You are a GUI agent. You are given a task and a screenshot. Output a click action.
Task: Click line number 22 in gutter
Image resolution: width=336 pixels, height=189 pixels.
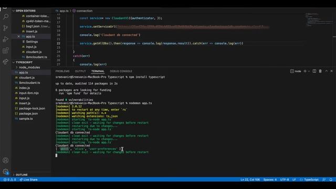58,43
